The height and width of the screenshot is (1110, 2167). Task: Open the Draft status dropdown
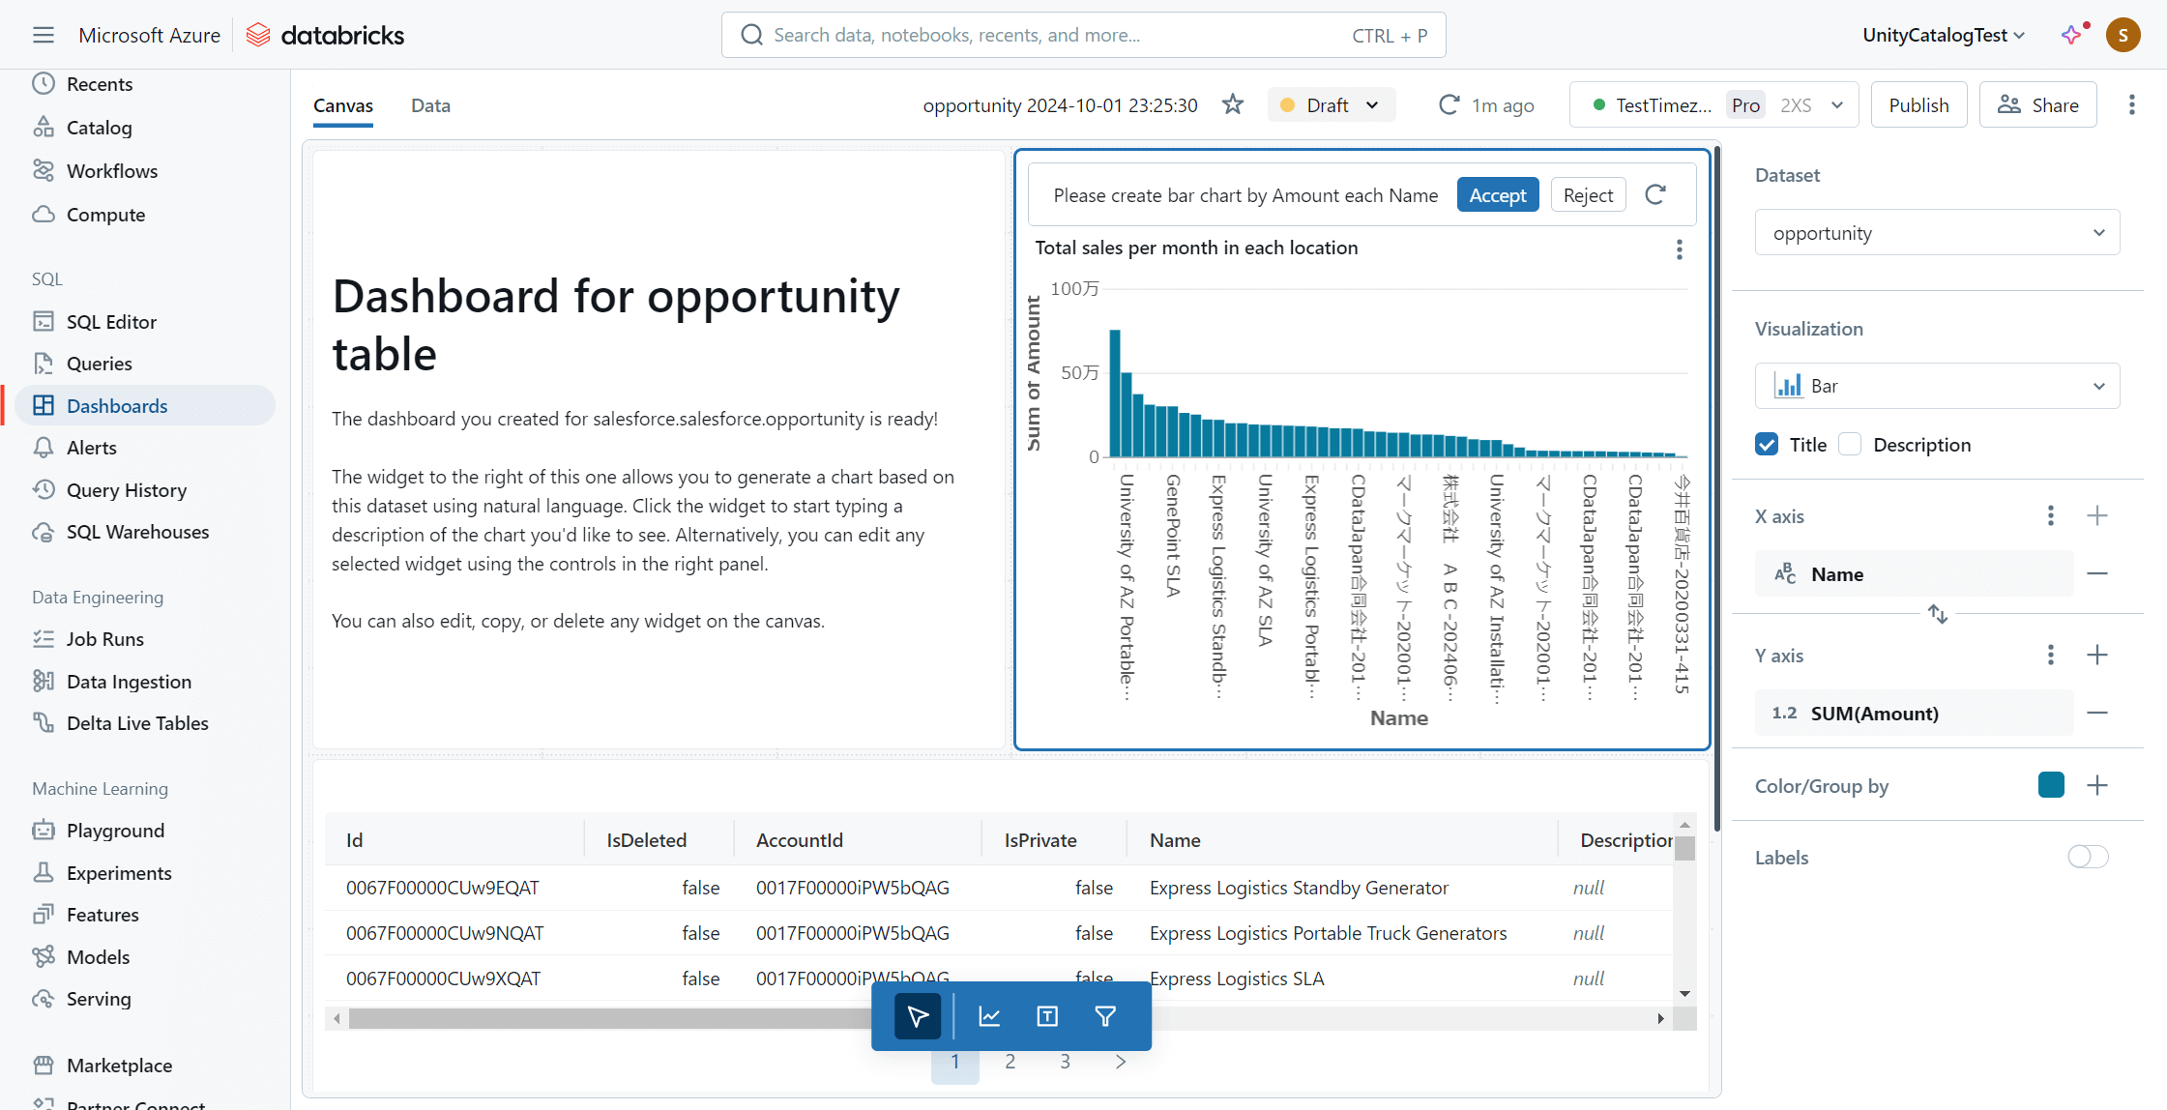(x=1332, y=105)
